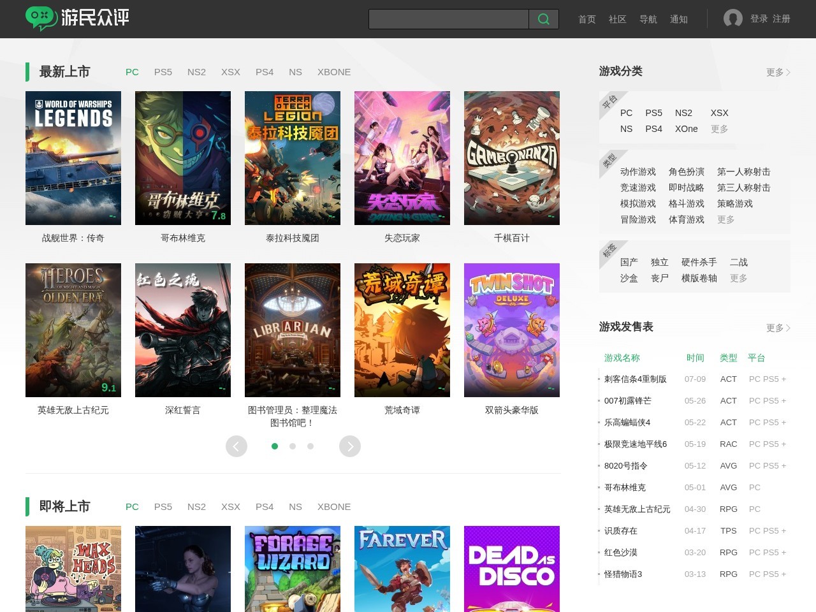Open 红色之魂 深红誓言 cover
This screenshot has height=612, width=816.
pyautogui.click(x=183, y=330)
